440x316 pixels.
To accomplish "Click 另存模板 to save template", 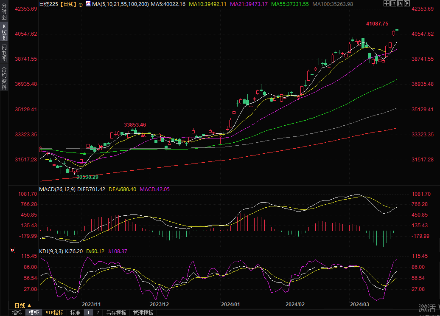I will pyautogui.click(x=116, y=313).
